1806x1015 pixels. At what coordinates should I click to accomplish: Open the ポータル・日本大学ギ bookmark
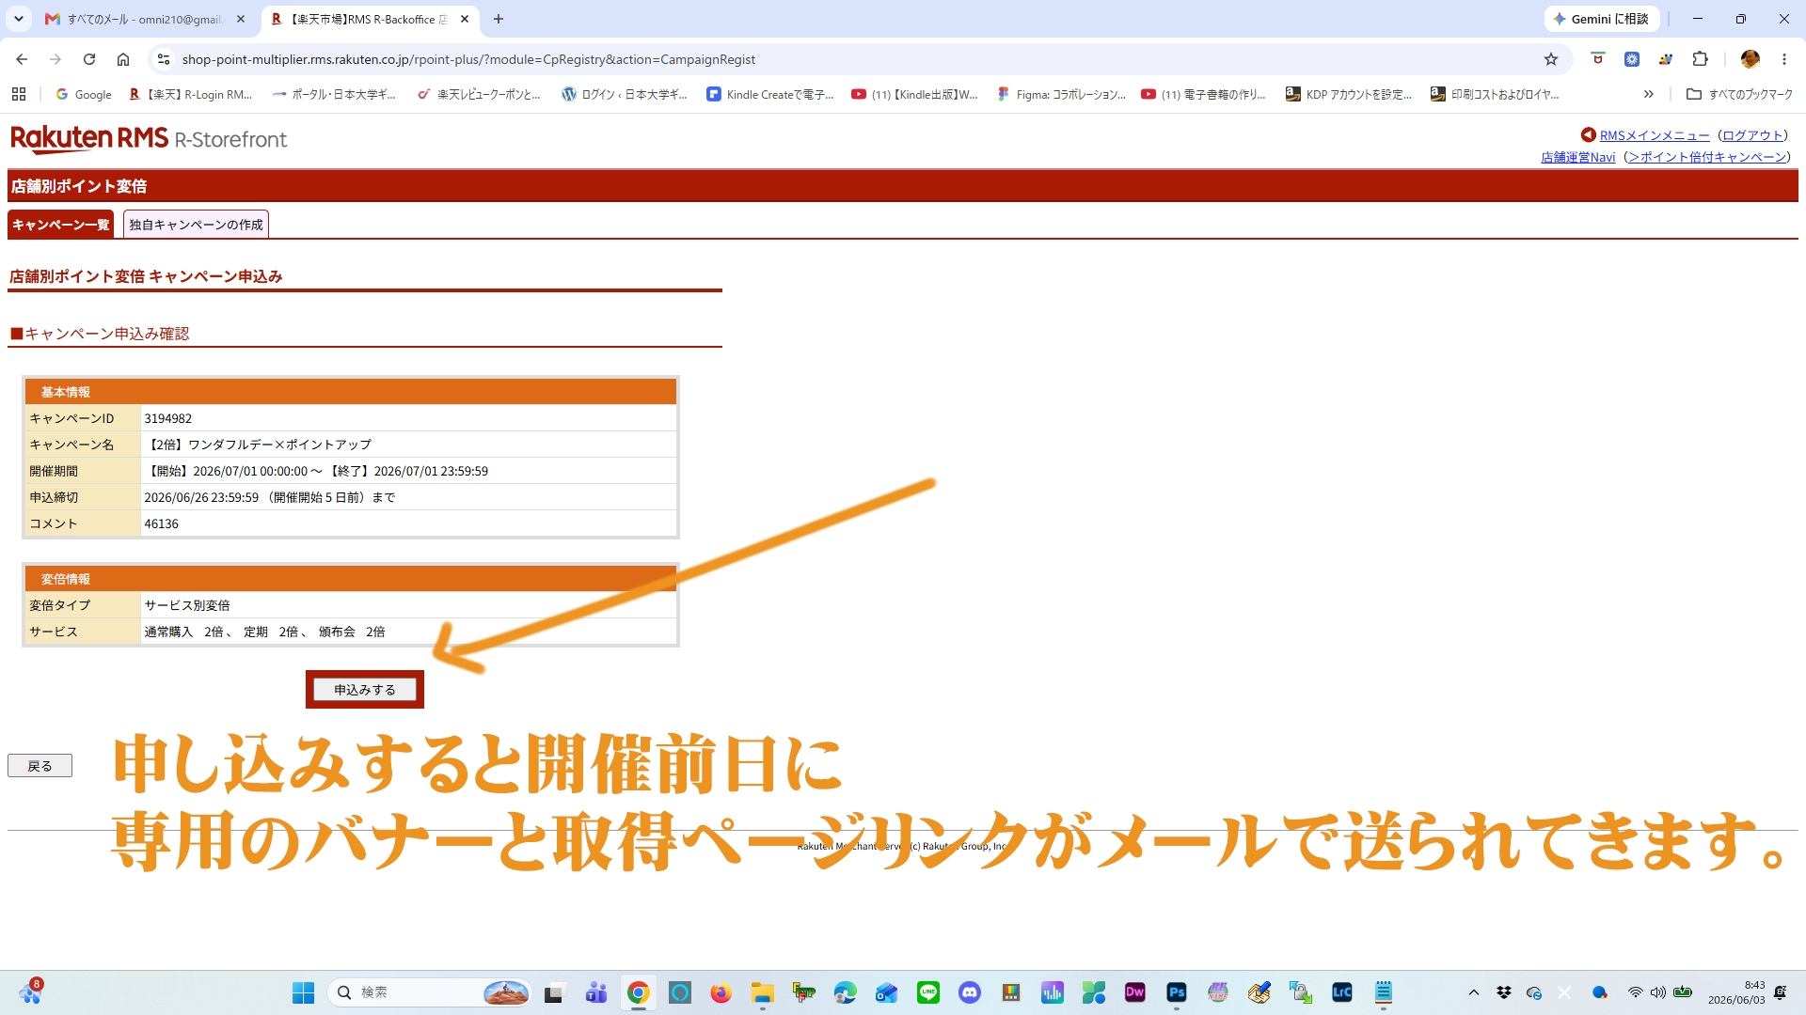coord(335,94)
